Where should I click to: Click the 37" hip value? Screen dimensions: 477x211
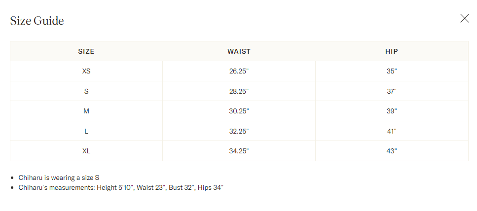392,91
